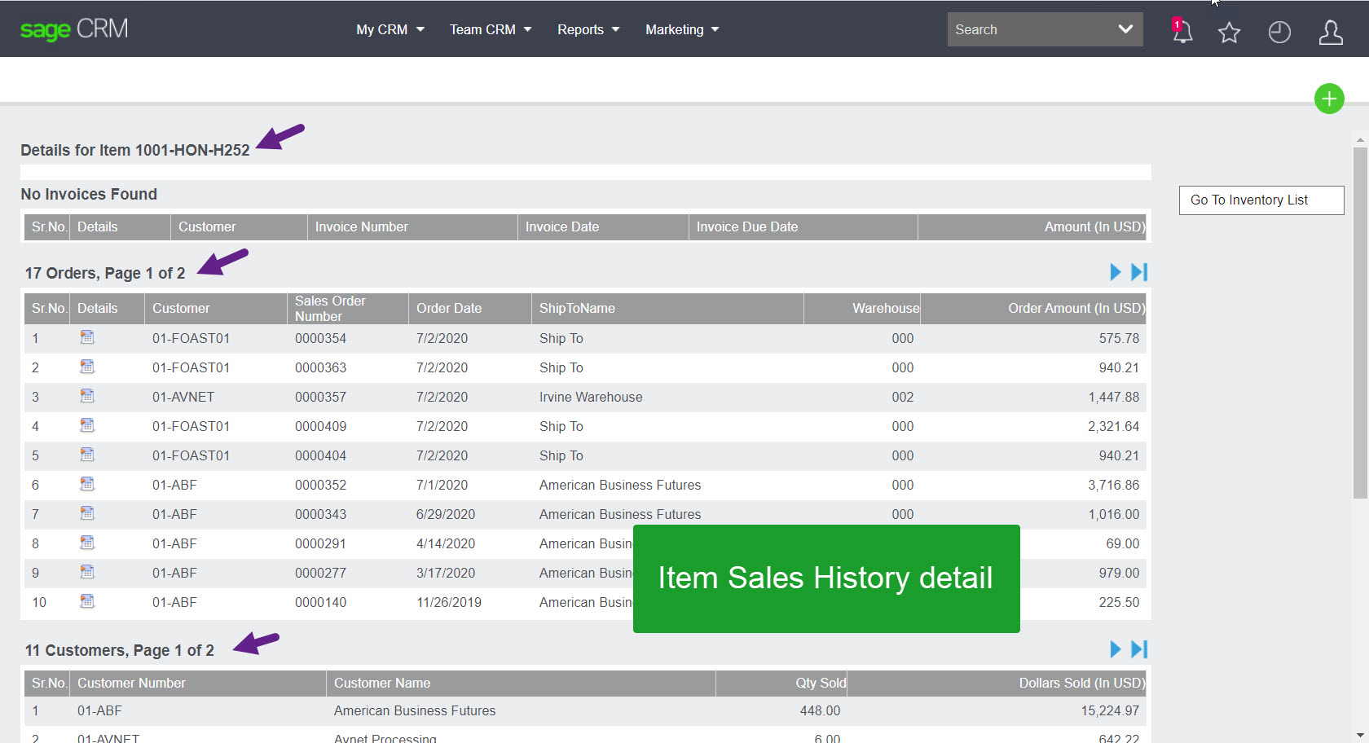The width and height of the screenshot is (1369, 743).
Task: Open details icon for order 0000354
Action: tap(87, 336)
